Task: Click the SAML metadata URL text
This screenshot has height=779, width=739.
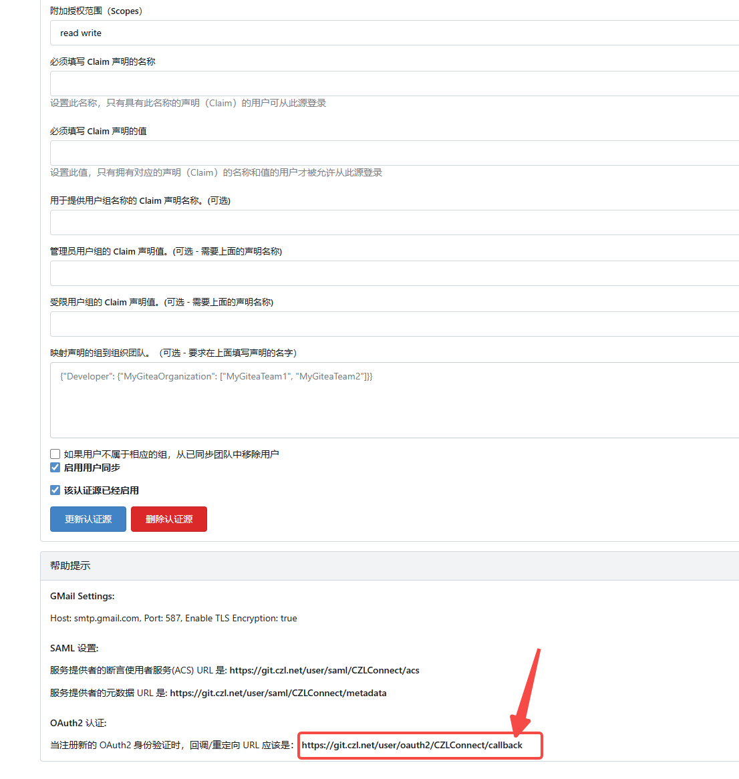Action: click(x=279, y=693)
